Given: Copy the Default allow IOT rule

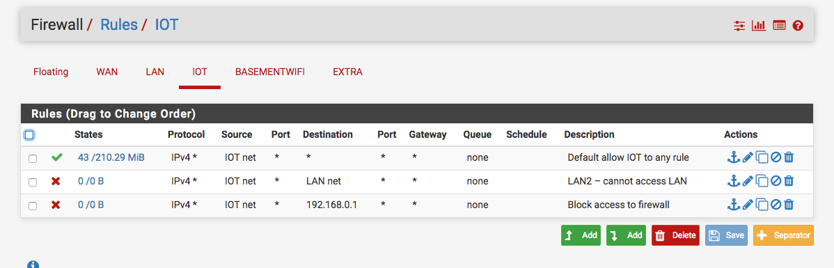Looking at the screenshot, I should point(762,158).
